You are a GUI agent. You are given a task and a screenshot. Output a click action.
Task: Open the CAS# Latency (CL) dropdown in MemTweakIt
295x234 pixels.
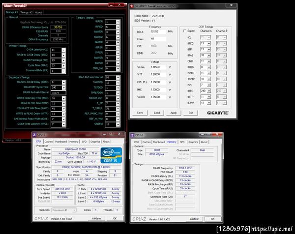[x=63, y=50]
